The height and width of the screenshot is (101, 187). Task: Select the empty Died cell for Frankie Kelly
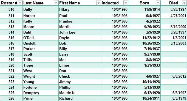(174, 21)
